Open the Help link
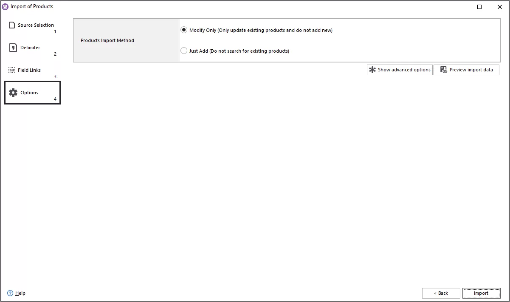Screen dimensions: 510x302 click(x=19, y=293)
